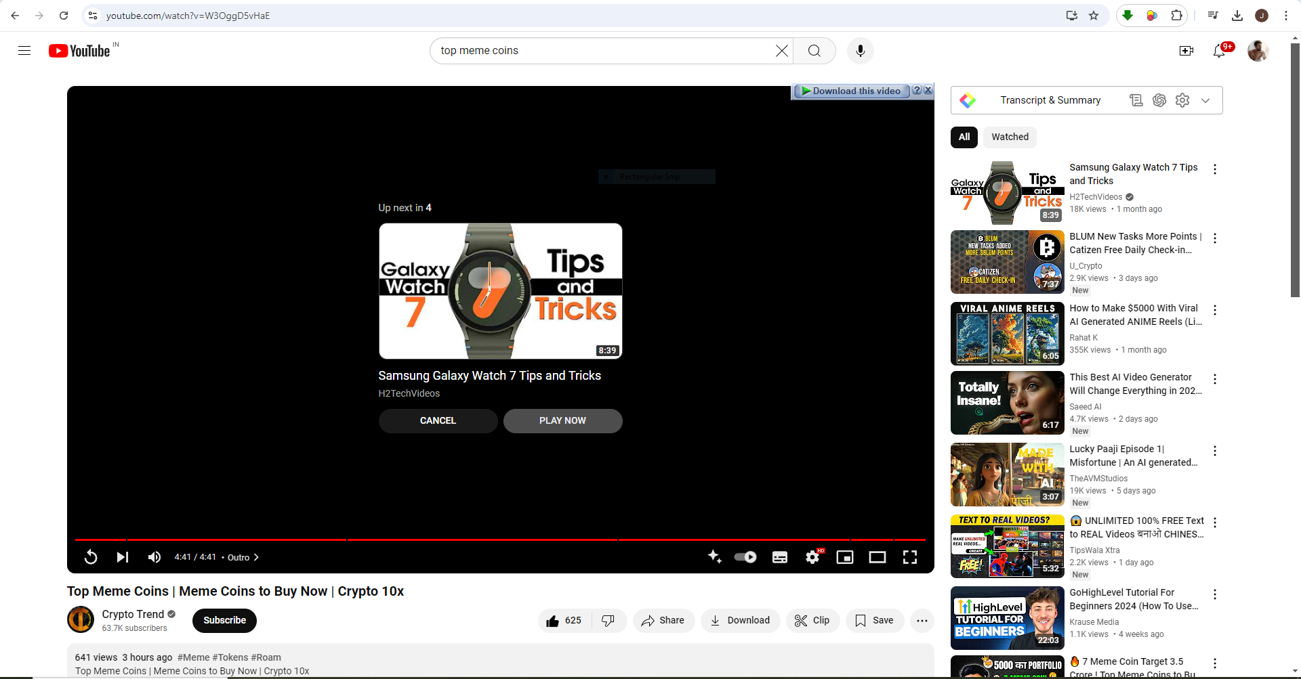This screenshot has width=1301, height=679.
Task: Open options for UNLIMITED 100% FREE Text video
Action: pos(1215,523)
